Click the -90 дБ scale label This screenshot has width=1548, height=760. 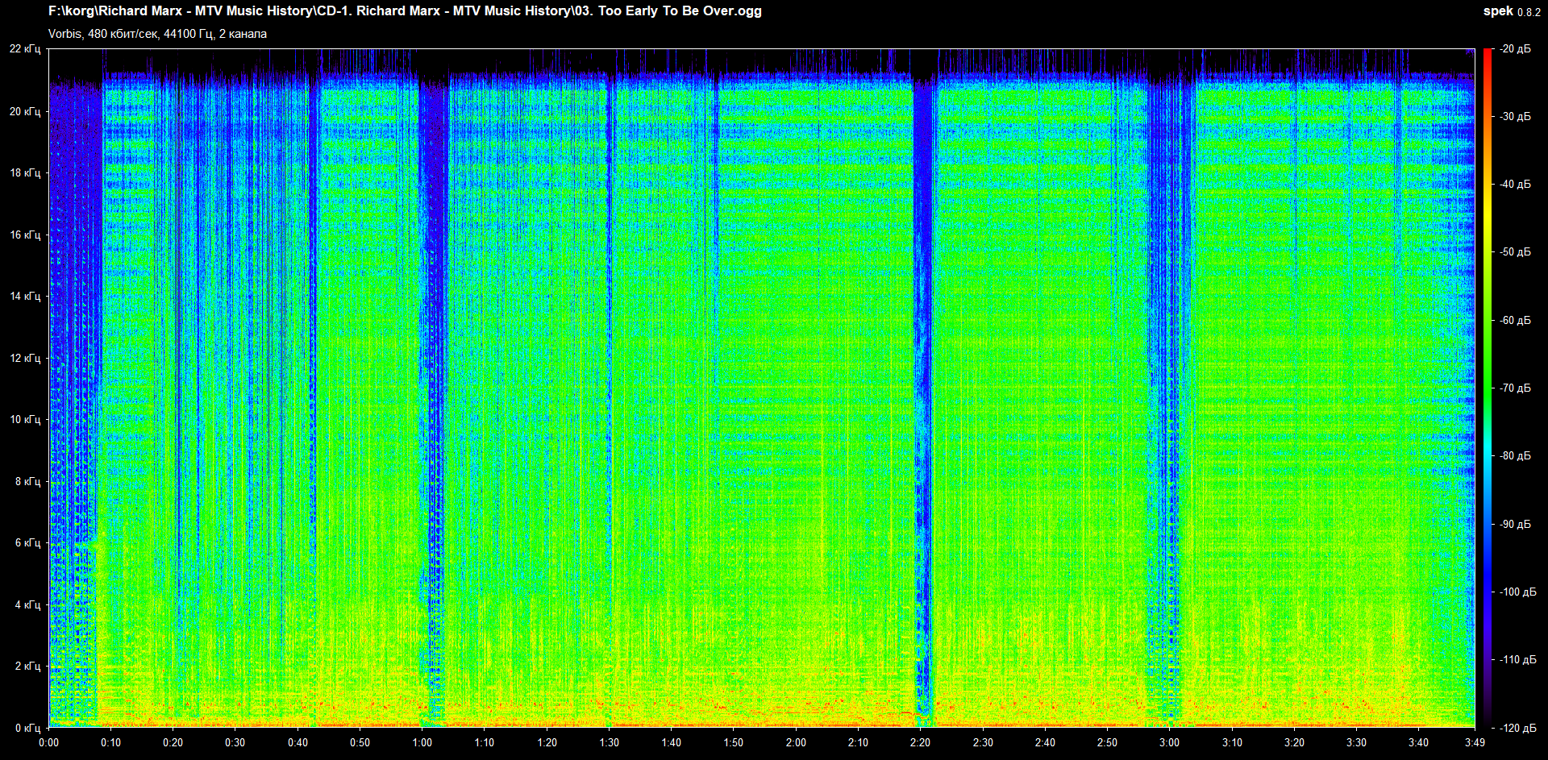coord(1515,524)
